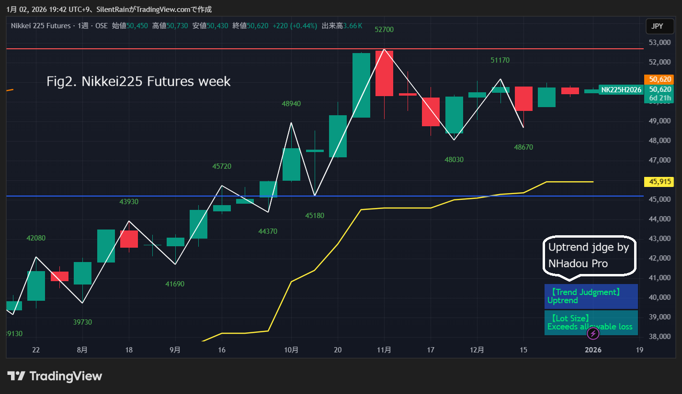Click the Trend Judgment Uptrend box

(591, 296)
